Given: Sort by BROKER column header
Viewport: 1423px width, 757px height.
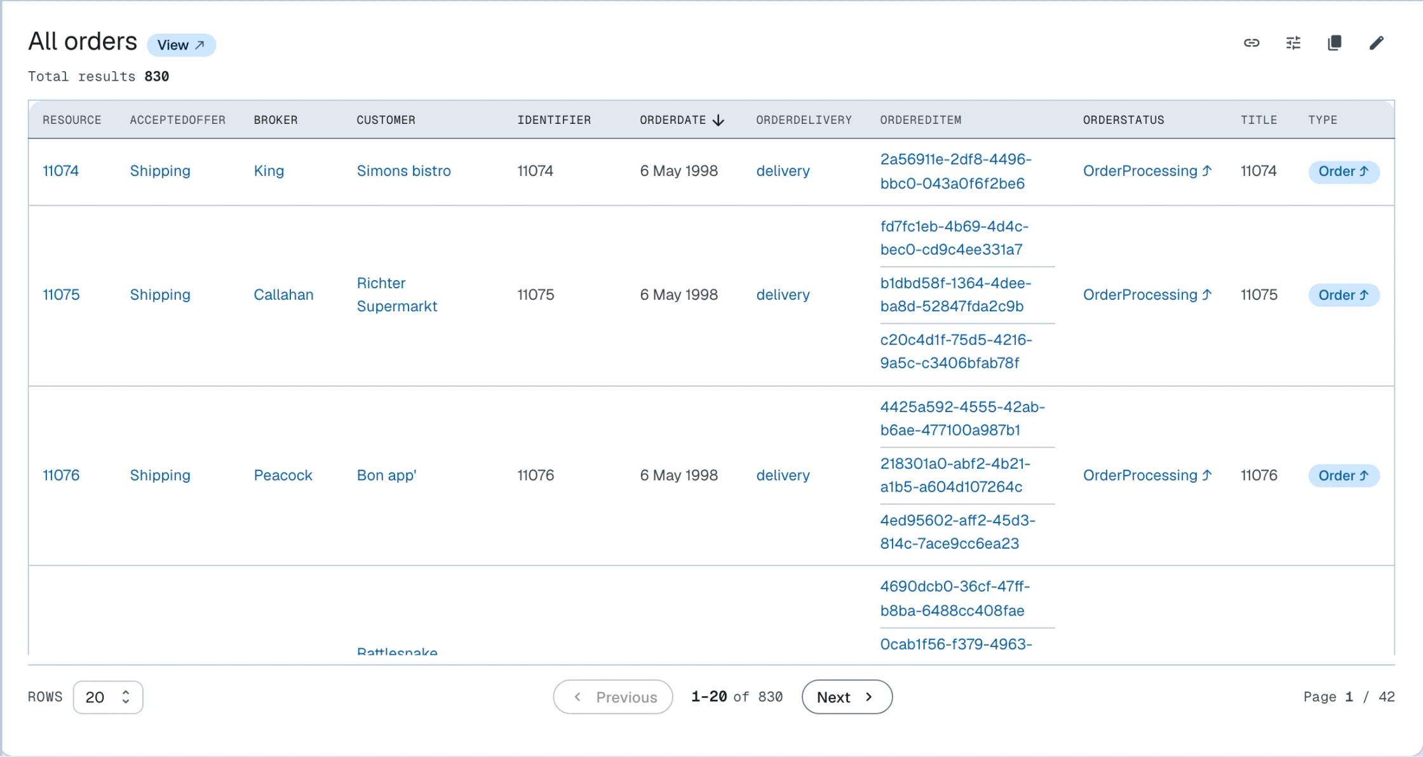Looking at the screenshot, I should (276, 120).
